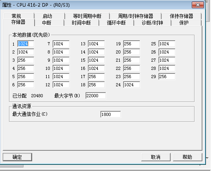The image size is (211, 171).
Task: Select priority 27 local data field
Action: (x=167, y=60)
